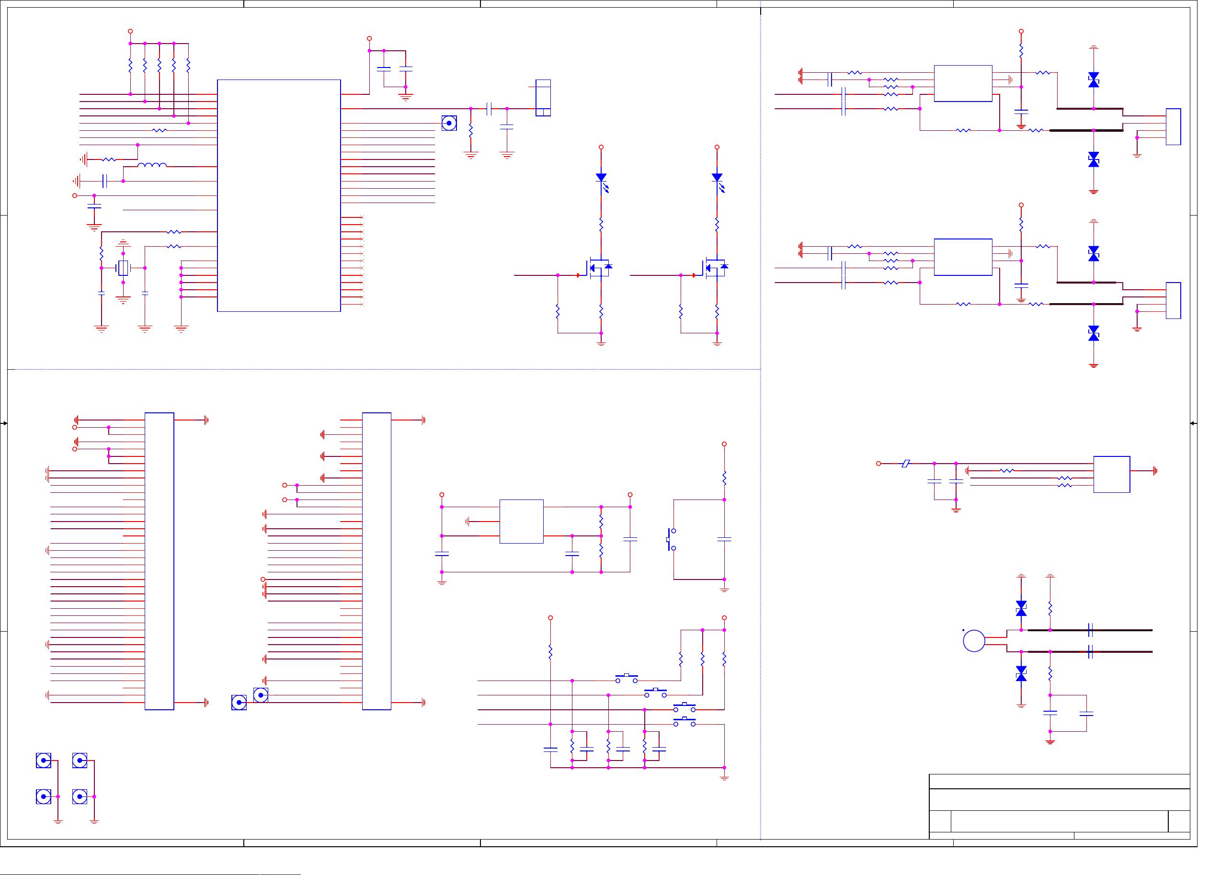Select the right tall connector body
The height and width of the screenshot is (875, 1209).
click(x=376, y=561)
